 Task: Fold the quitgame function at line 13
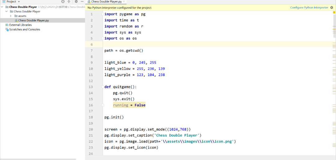[103, 87]
